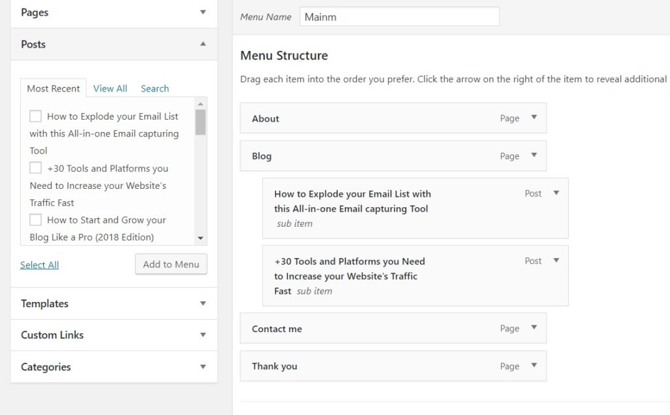Click inside the Menu Name field
This screenshot has width=670, height=415.
coord(399,16)
